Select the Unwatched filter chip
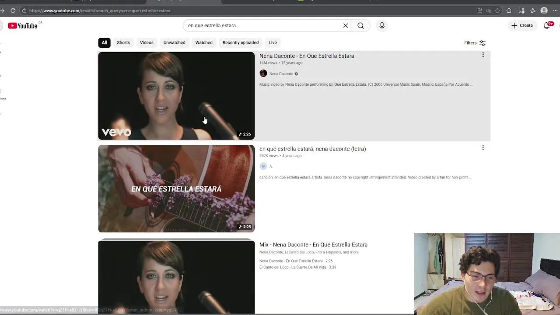560x315 pixels. point(174,42)
